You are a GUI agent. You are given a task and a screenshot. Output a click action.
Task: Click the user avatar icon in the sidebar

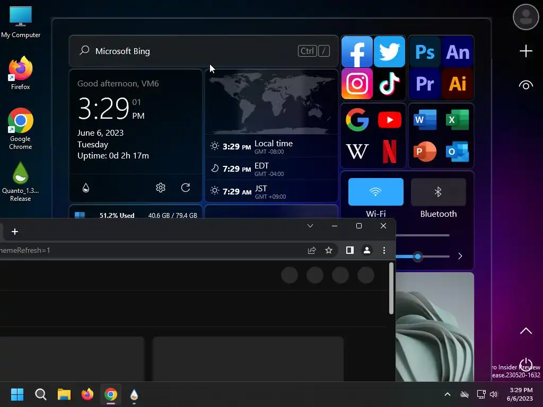click(x=526, y=17)
